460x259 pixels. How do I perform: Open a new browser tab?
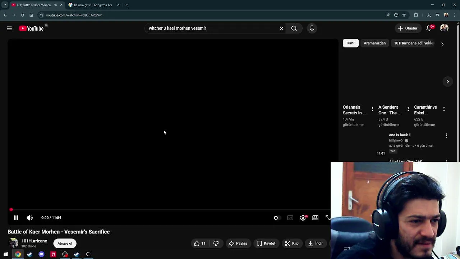(x=127, y=5)
